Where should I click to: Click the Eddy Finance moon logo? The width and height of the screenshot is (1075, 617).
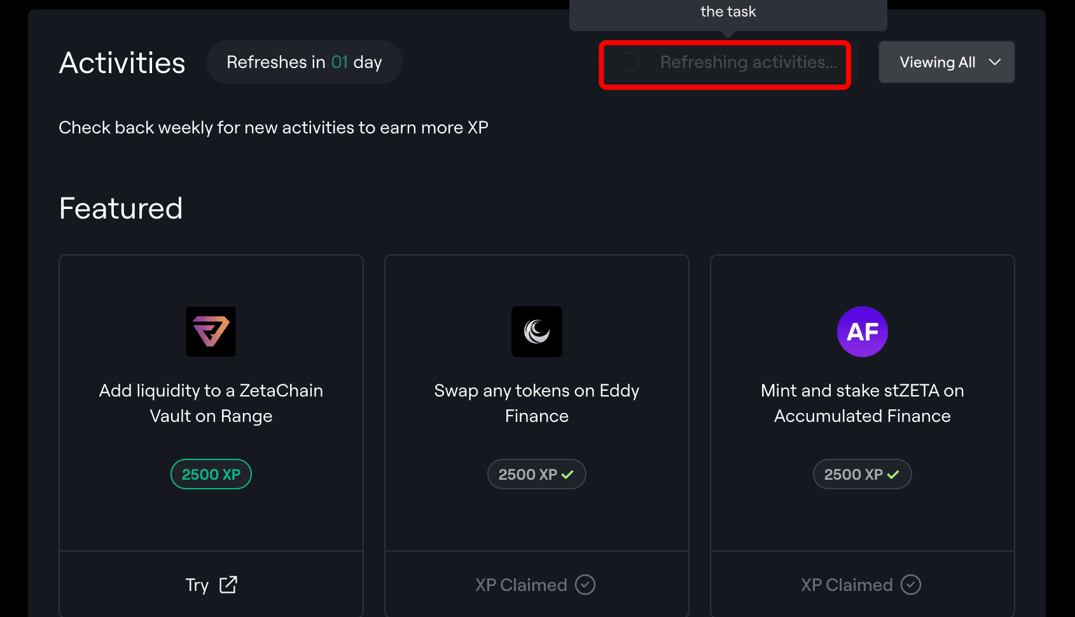(537, 332)
